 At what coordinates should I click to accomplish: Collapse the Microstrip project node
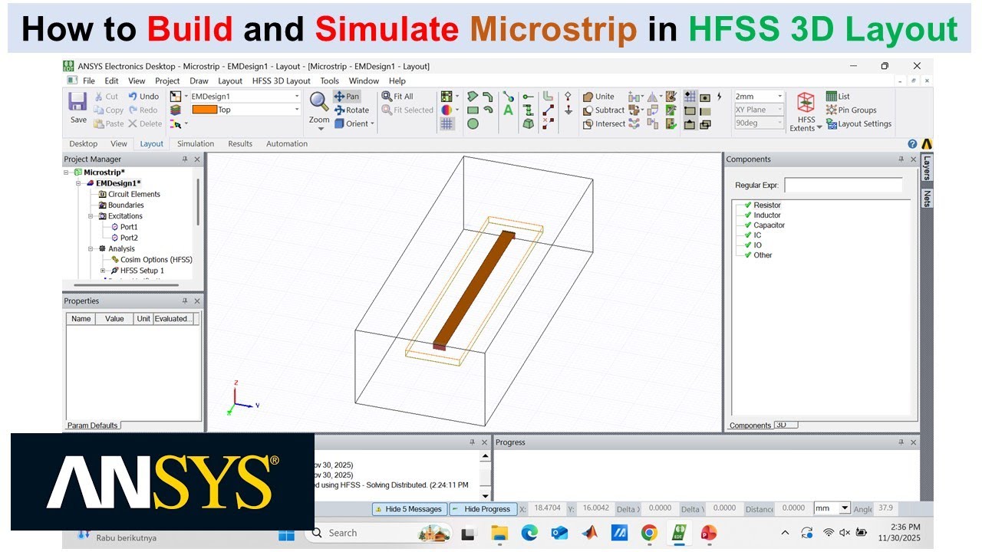(67, 172)
